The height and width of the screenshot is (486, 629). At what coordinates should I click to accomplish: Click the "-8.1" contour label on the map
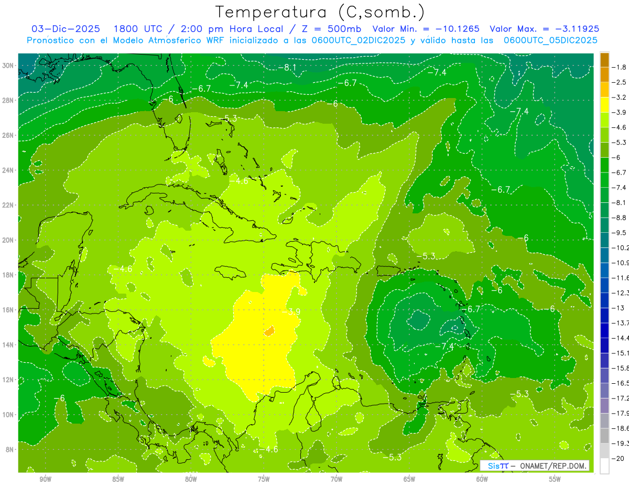pyautogui.click(x=287, y=67)
